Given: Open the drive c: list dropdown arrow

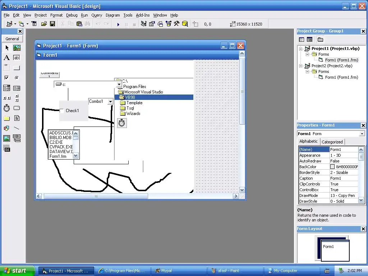Looking at the screenshot, I should 119,84.
